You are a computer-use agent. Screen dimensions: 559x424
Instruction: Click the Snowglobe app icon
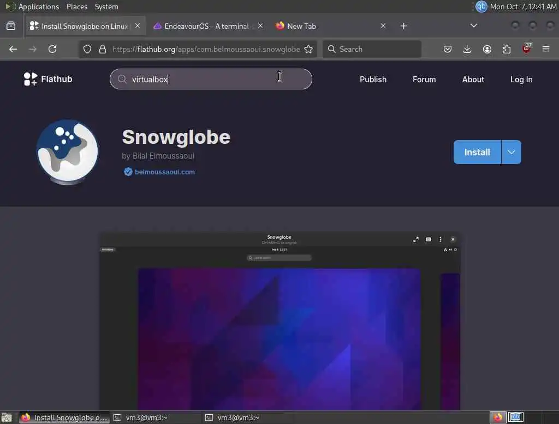[67, 153]
